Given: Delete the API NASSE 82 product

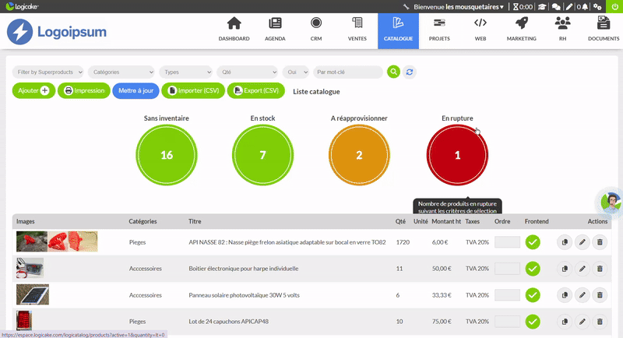Looking at the screenshot, I should pos(599,242).
